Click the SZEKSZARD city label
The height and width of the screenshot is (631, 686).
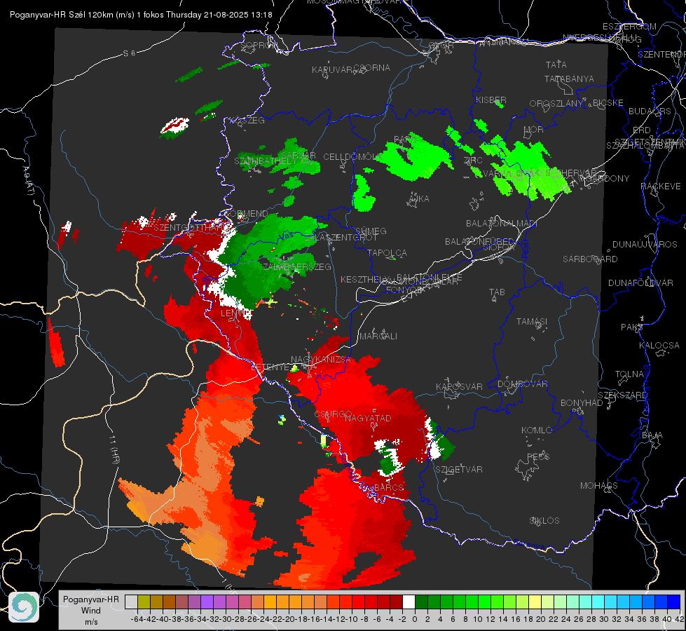622,395
